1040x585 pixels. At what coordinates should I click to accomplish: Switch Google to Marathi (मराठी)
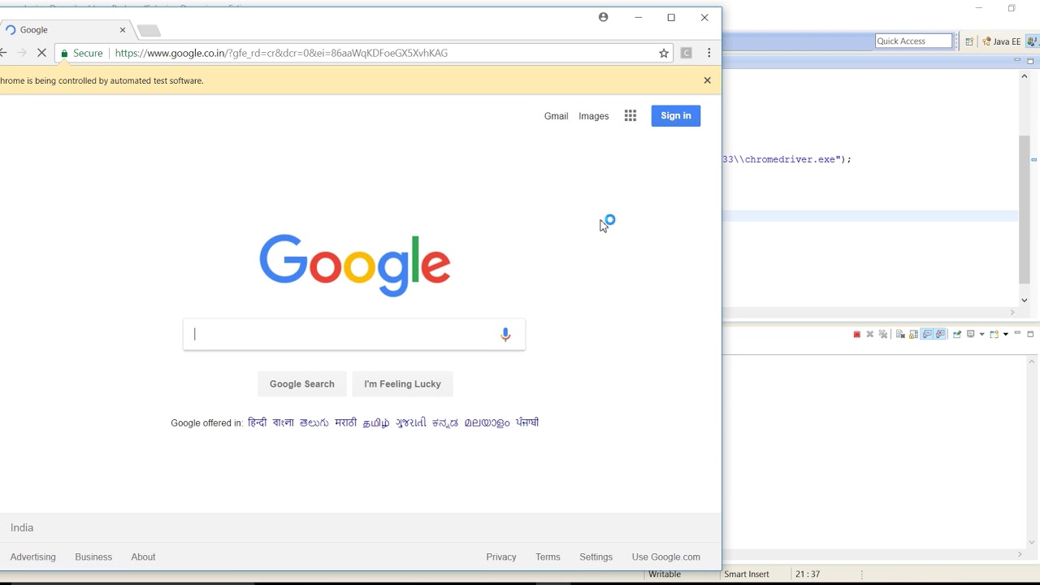(345, 422)
